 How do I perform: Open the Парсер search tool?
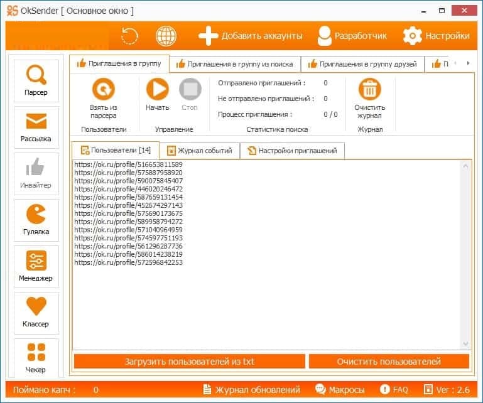(x=36, y=80)
